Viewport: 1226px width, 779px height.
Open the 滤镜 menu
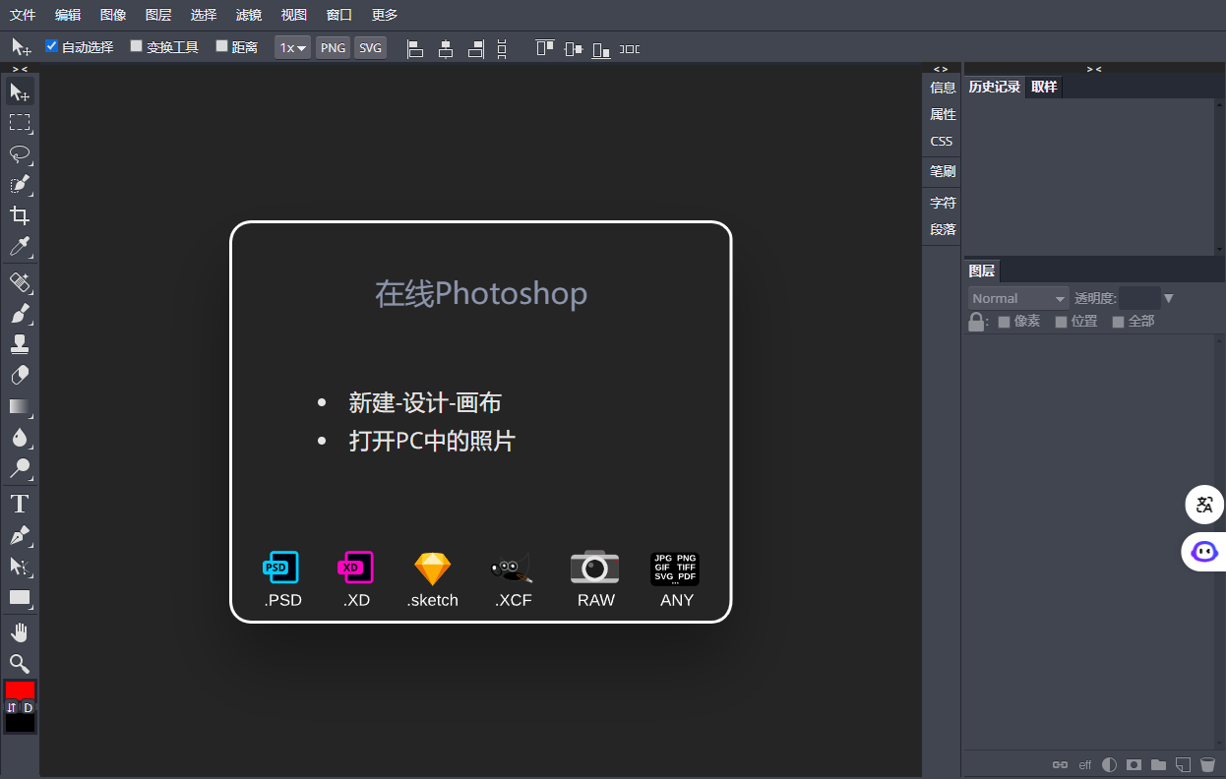[x=249, y=15]
